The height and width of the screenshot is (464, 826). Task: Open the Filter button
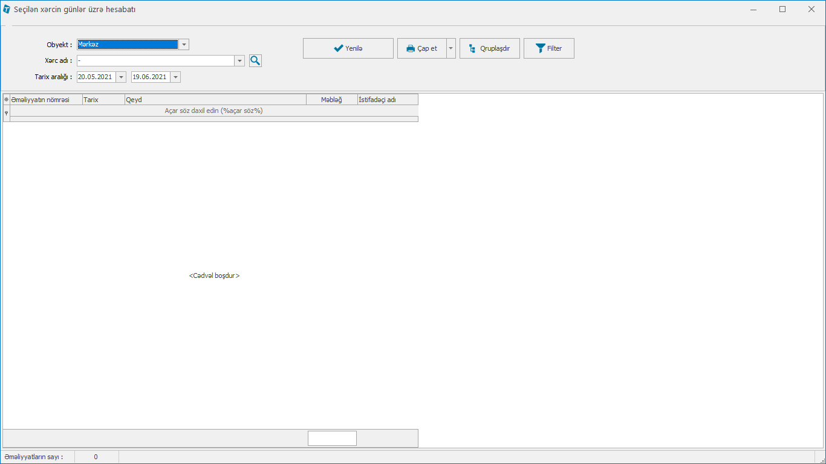coord(548,48)
